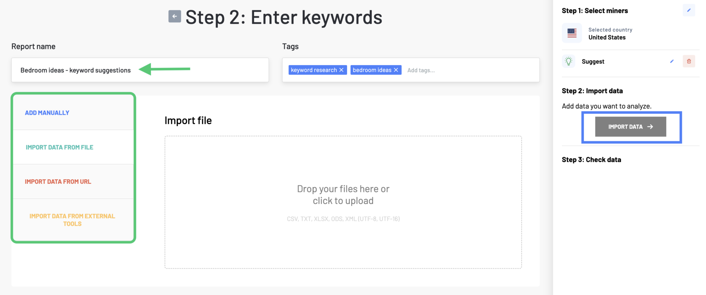
Task: Select the Suggest lightbulb icon
Action: [x=568, y=61]
